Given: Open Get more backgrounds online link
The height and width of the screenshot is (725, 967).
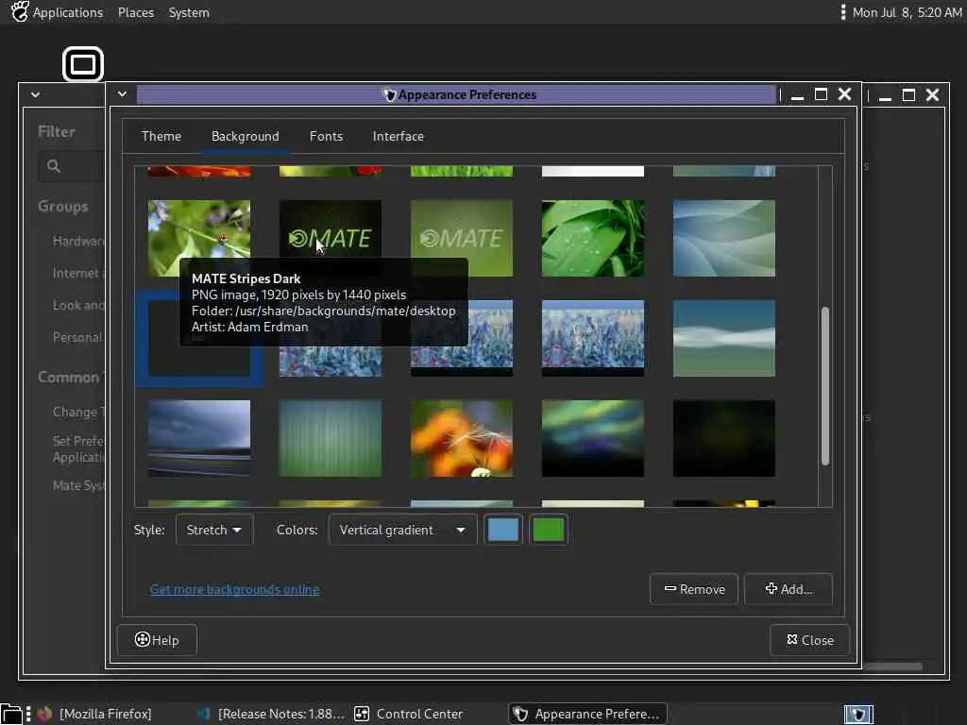Looking at the screenshot, I should [x=234, y=589].
